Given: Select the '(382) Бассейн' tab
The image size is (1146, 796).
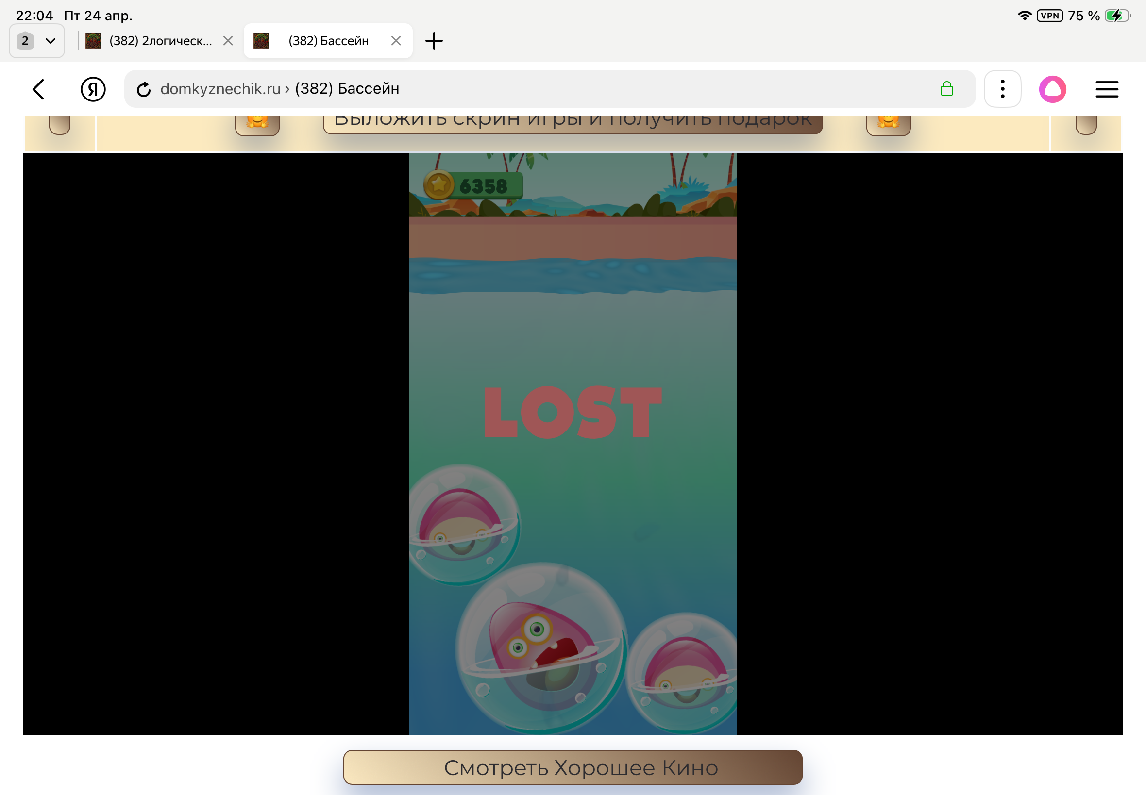Looking at the screenshot, I should click(328, 41).
